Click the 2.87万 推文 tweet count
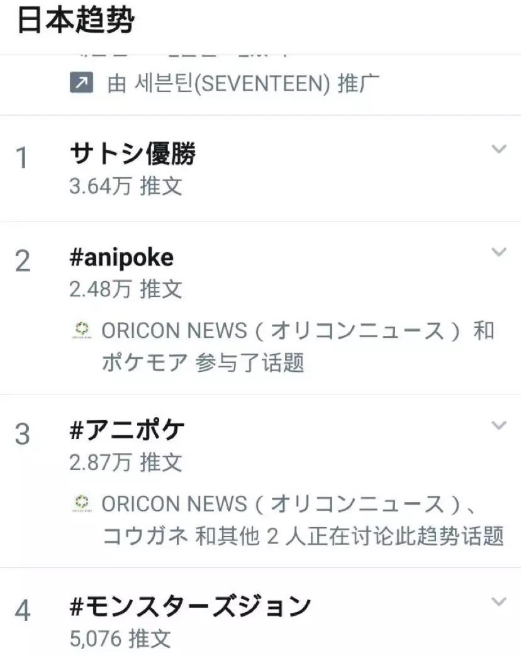Viewport: 521px width, 658px height. tap(126, 463)
